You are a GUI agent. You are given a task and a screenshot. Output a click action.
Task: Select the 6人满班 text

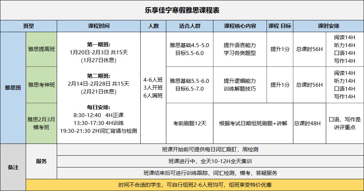[x=153, y=96]
